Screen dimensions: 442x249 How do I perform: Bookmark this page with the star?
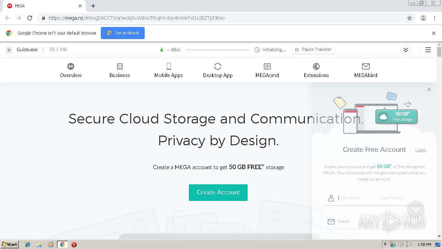pyautogui.click(x=410, y=18)
